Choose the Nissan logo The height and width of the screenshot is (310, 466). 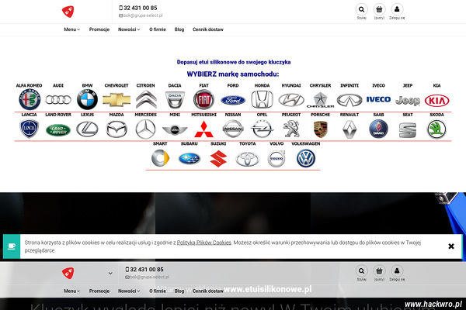[x=233, y=129]
